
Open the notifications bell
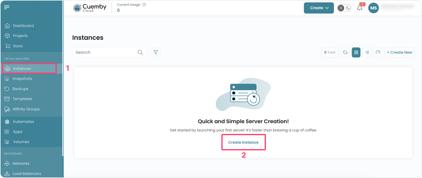tap(359, 8)
